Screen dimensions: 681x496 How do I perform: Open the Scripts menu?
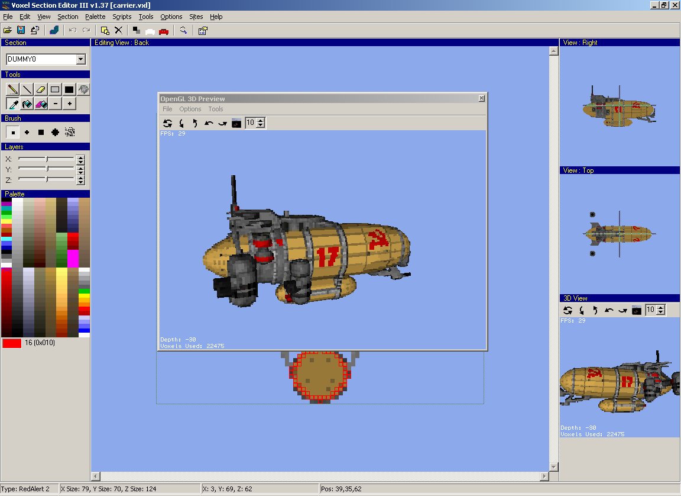pyautogui.click(x=122, y=17)
